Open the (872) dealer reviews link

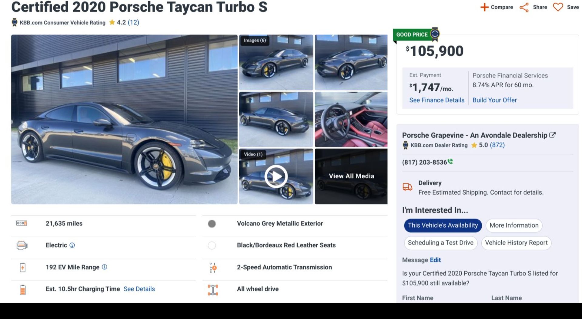pyautogui.click(x=497, y=145)
